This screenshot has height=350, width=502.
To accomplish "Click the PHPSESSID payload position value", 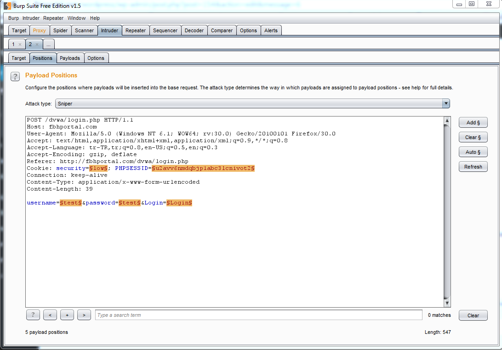I will [203, 168].
